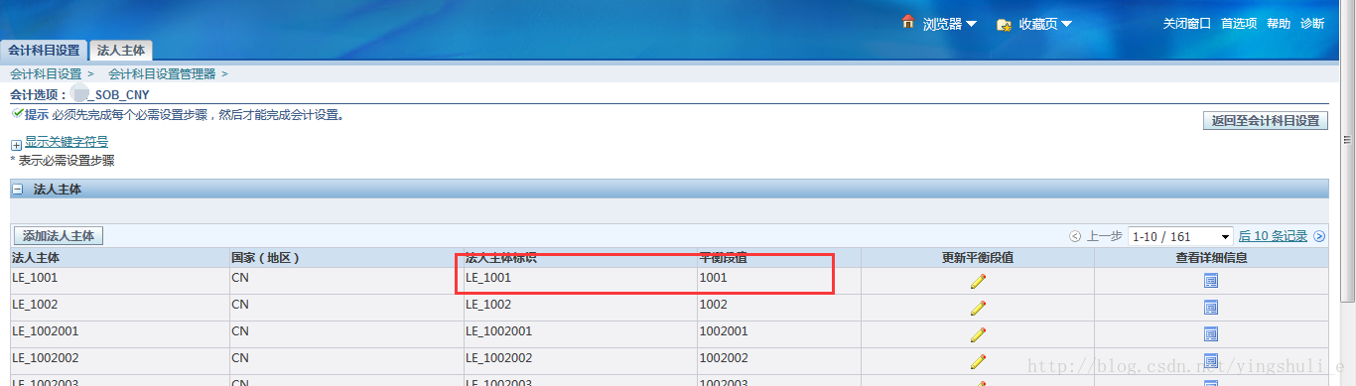Screen dimensions: 1356x386
Task: Click the 会计科目设置管理器 breadcrumb link
Action: 162,74
